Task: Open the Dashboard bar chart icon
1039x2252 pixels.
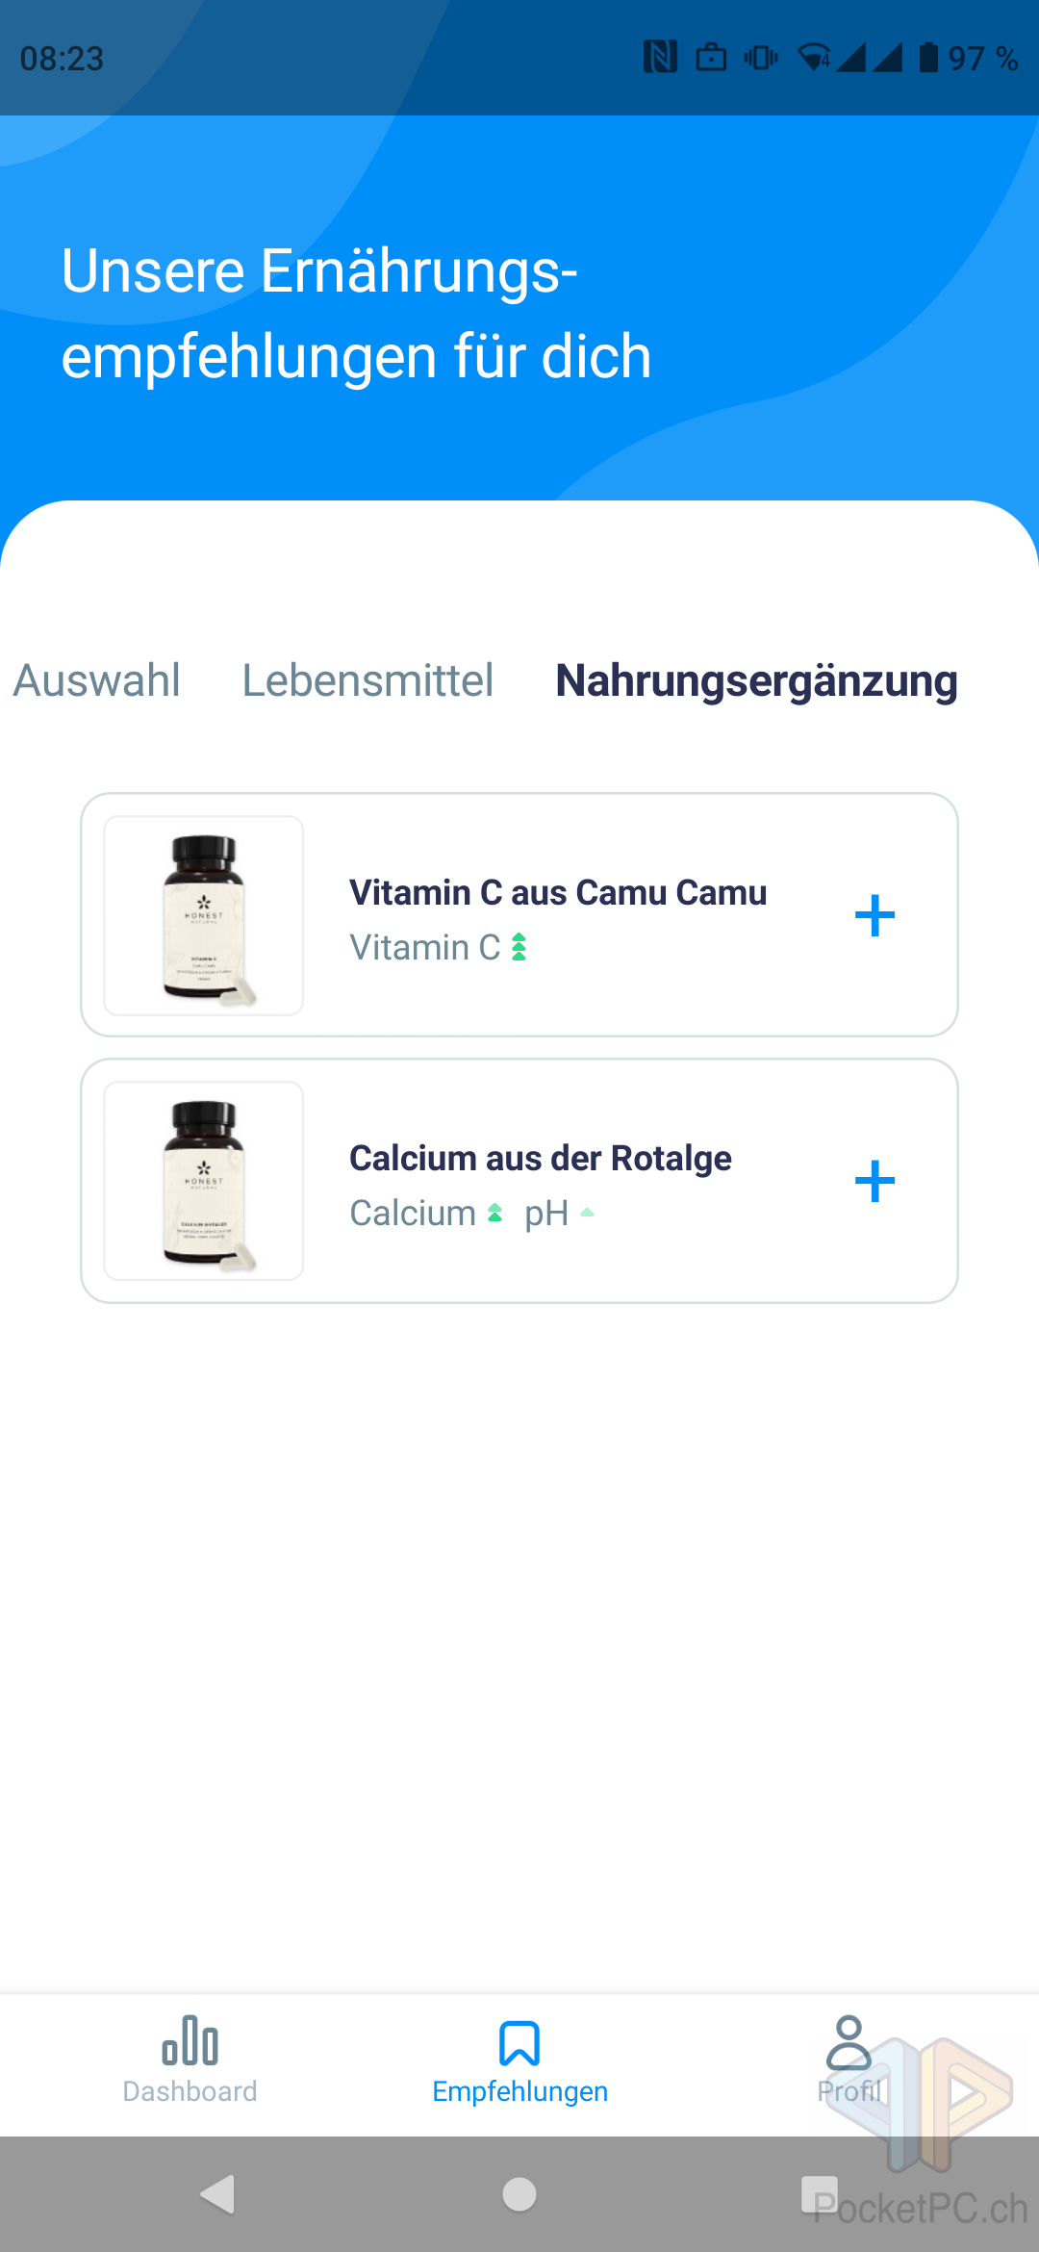Action: pos(190,2040)
